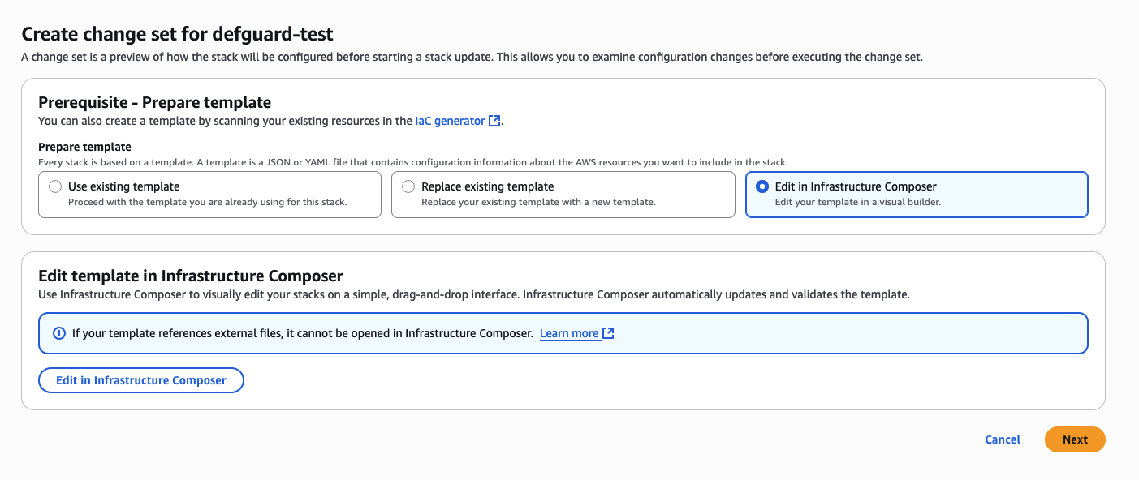
Task: Click the external link icon after Learn more
Action: coord(609,333)
